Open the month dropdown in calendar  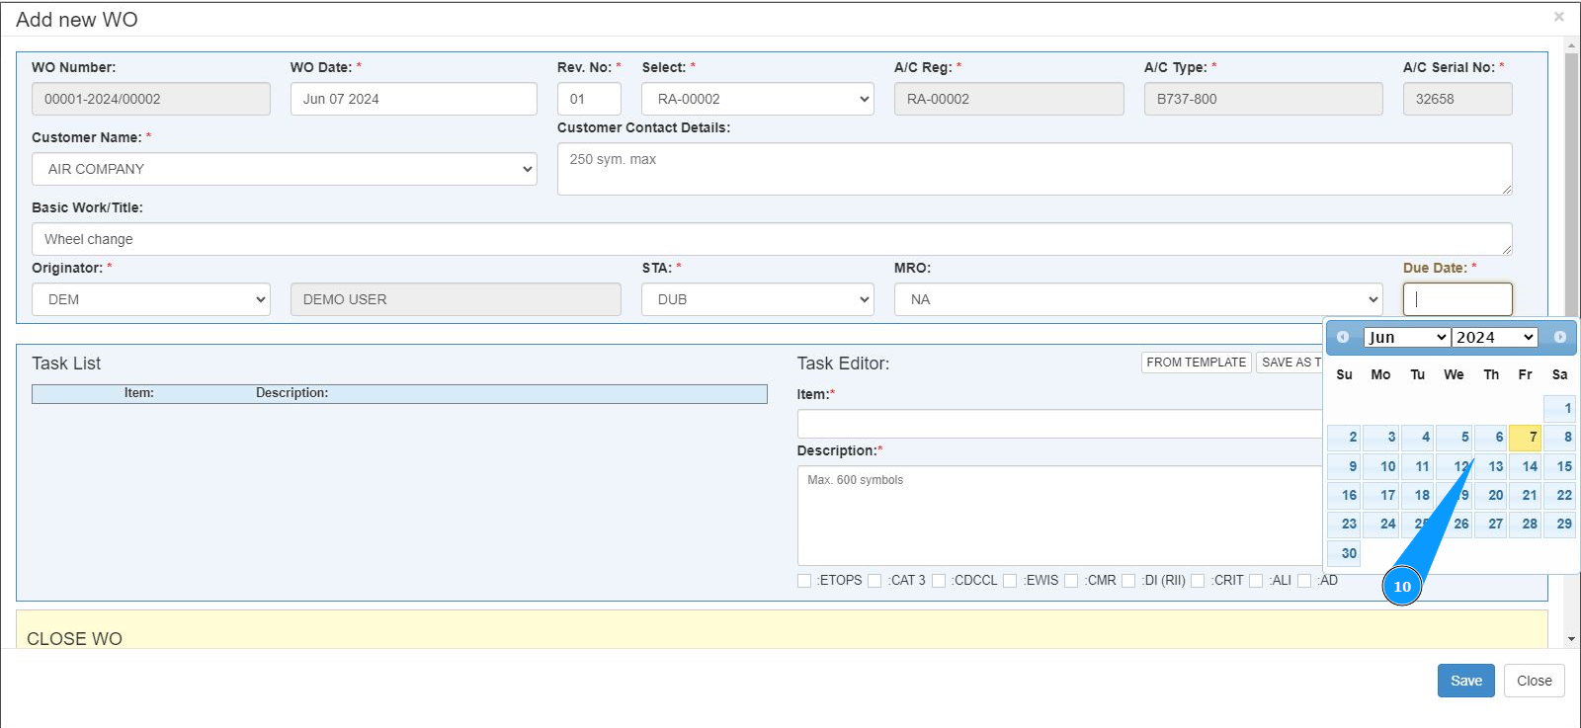(1407, 337)
